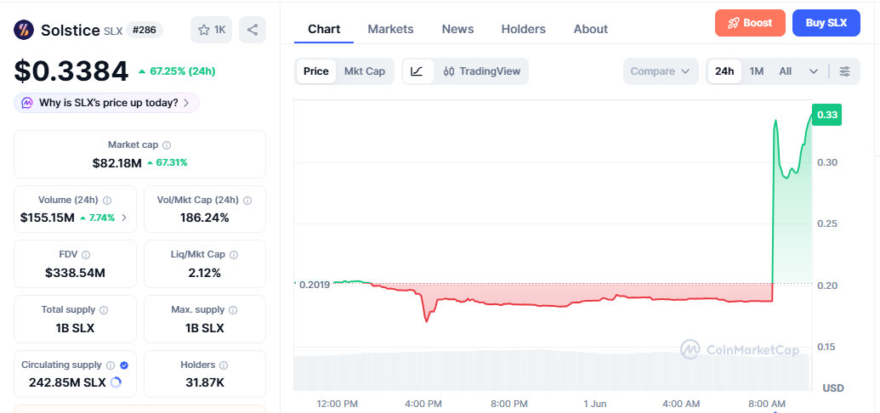Click the 1 Jun date axis label
Viewport: 880px width, 413px height.
coord(595,404)
